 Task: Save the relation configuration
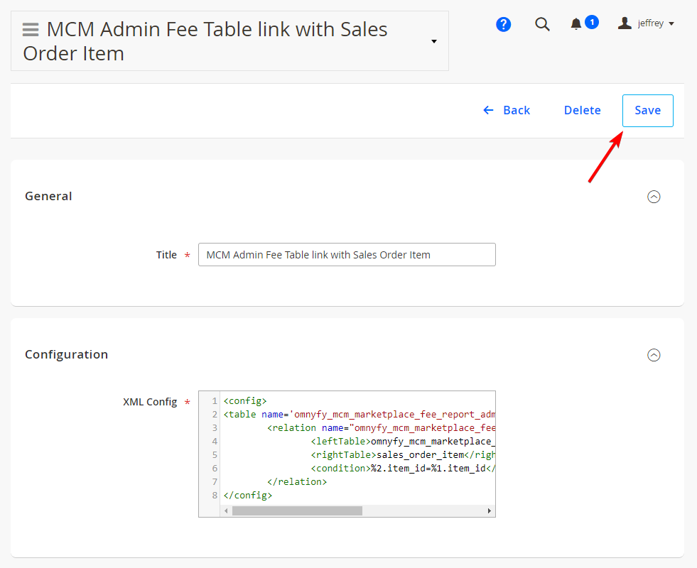point(648,111)
